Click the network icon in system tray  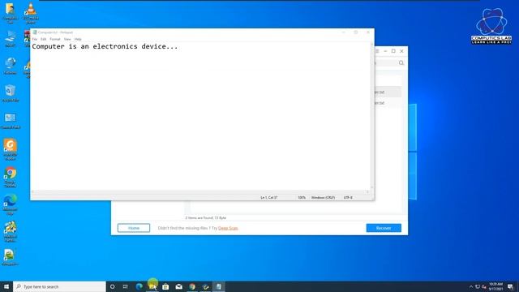[478, 286]
